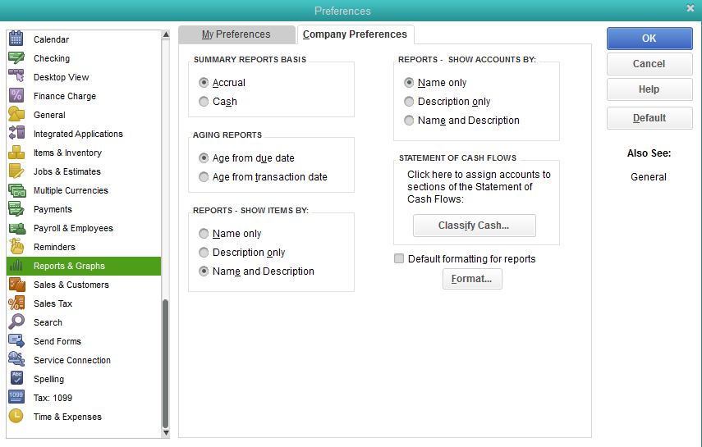Select the Jobs & Estimates icon
The image size is (702, 447).
point(16,171)
